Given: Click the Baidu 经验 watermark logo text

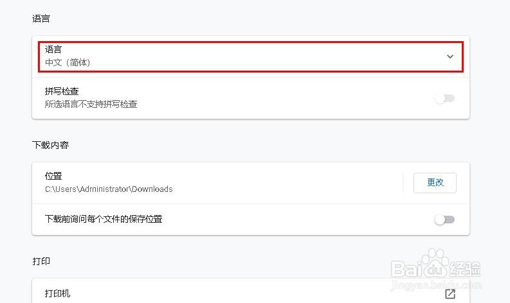Looking at the screenshot, I should [436, 269].
